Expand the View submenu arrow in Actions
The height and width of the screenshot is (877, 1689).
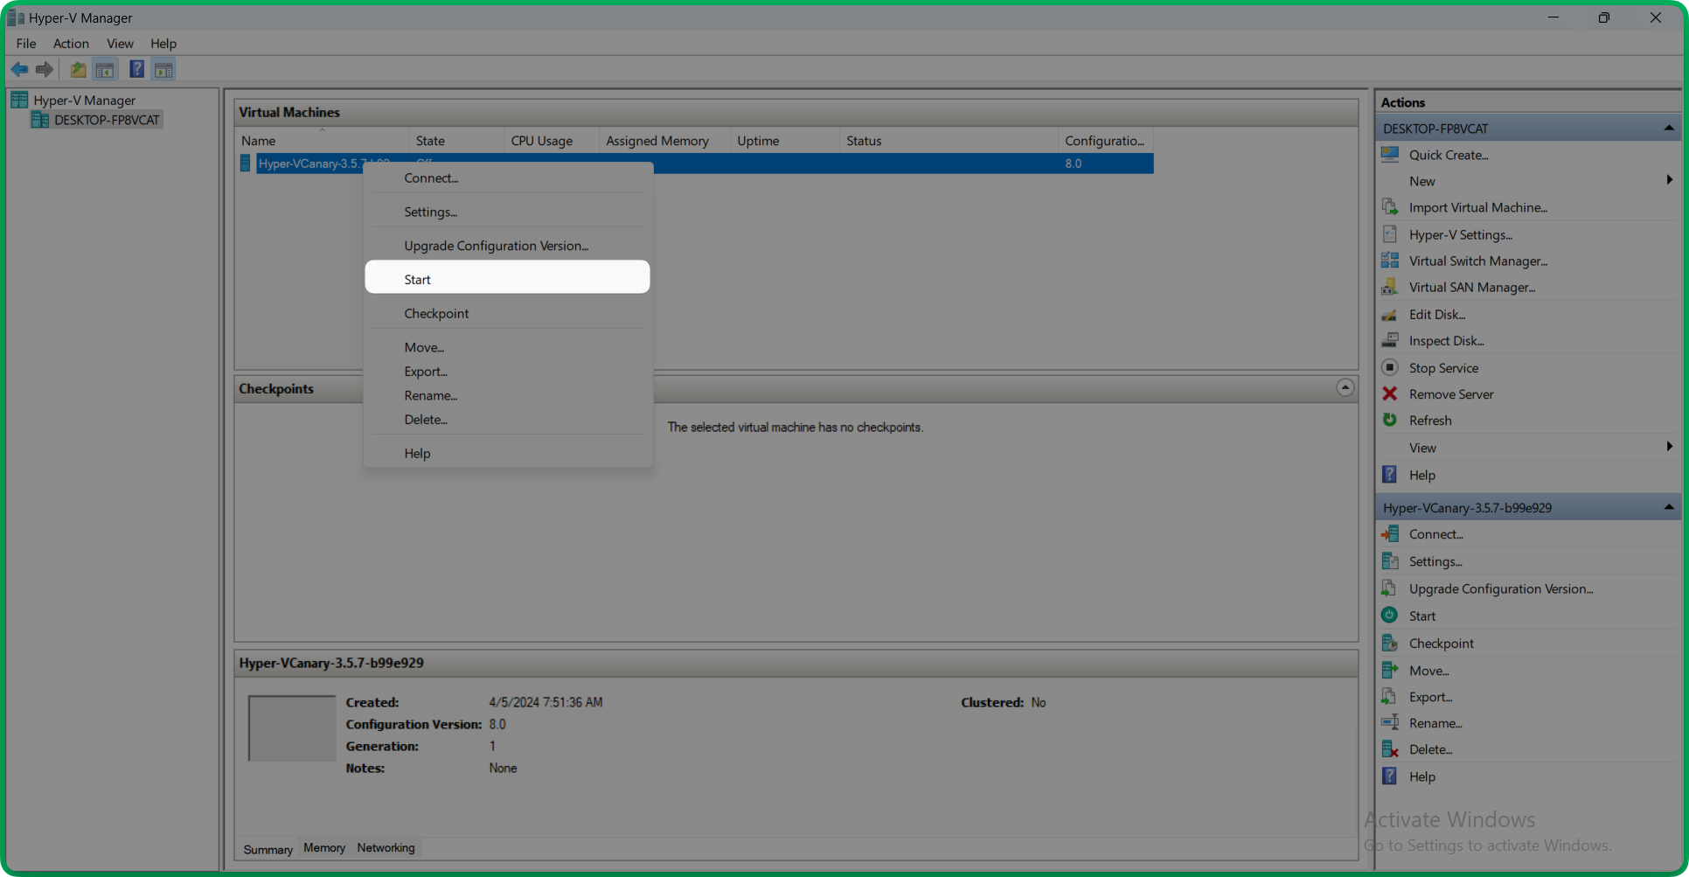pos(1670,447)
